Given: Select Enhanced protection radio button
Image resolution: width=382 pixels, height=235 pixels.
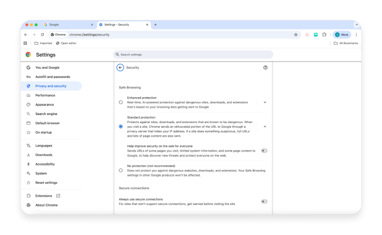Looking at the screenshot, I should [x=121, y=102].
